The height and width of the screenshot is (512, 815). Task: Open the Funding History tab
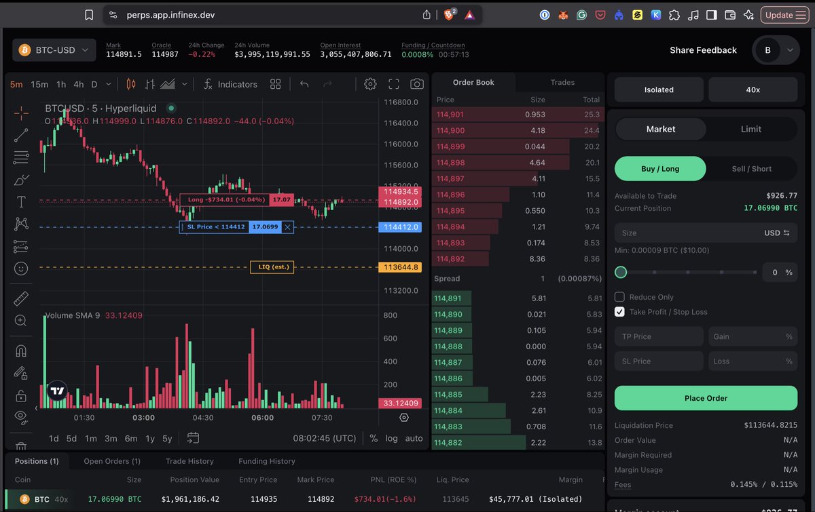tap(267, 461)
